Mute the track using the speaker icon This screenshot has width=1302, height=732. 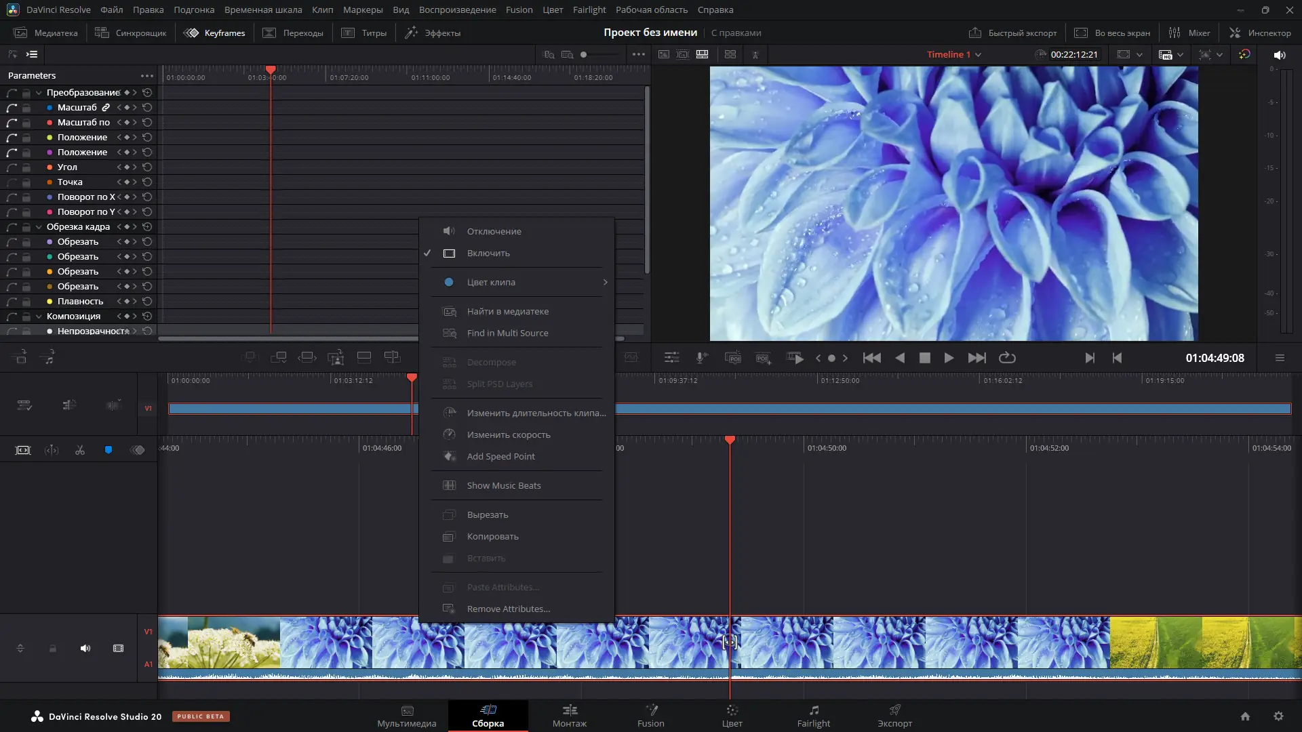[85, 649]
